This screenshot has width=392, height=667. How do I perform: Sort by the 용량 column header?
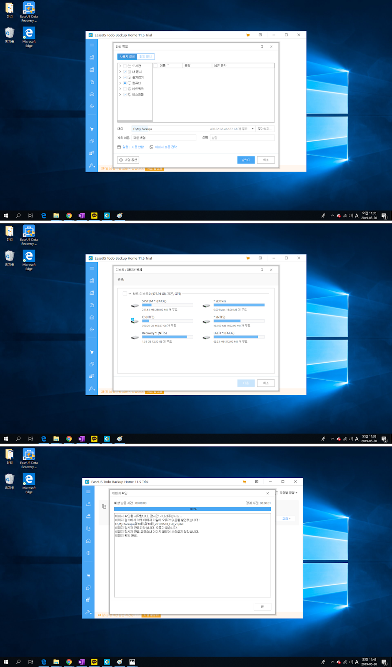click(197, 65)
